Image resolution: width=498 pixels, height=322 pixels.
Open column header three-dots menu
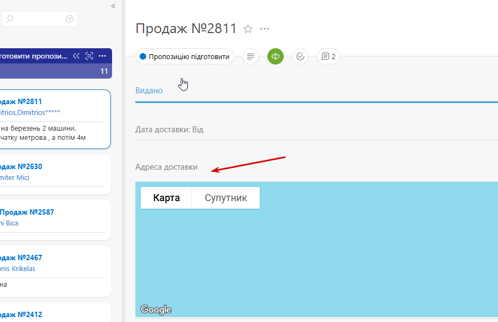coord(102,56)
